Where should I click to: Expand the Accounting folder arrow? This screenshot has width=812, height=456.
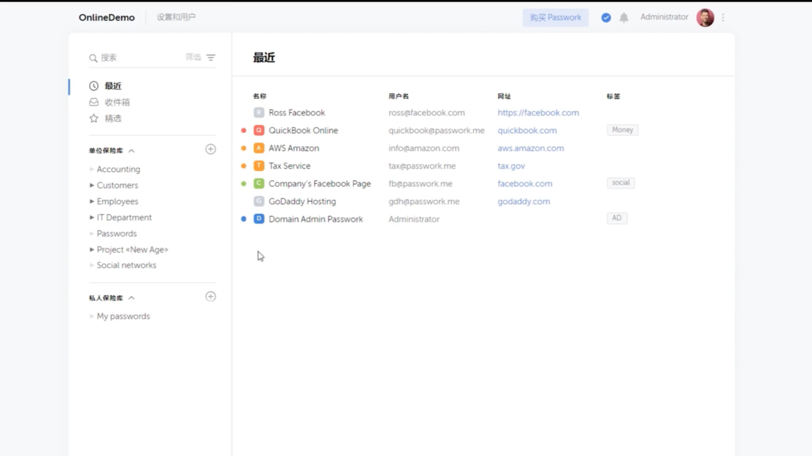coord(92,169)
